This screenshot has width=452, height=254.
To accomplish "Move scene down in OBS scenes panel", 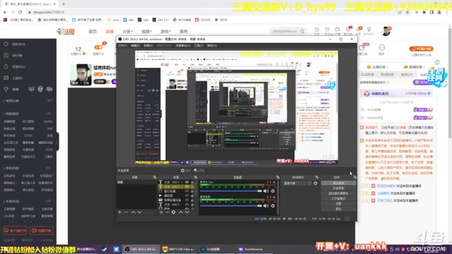I will tap(140, 212).
